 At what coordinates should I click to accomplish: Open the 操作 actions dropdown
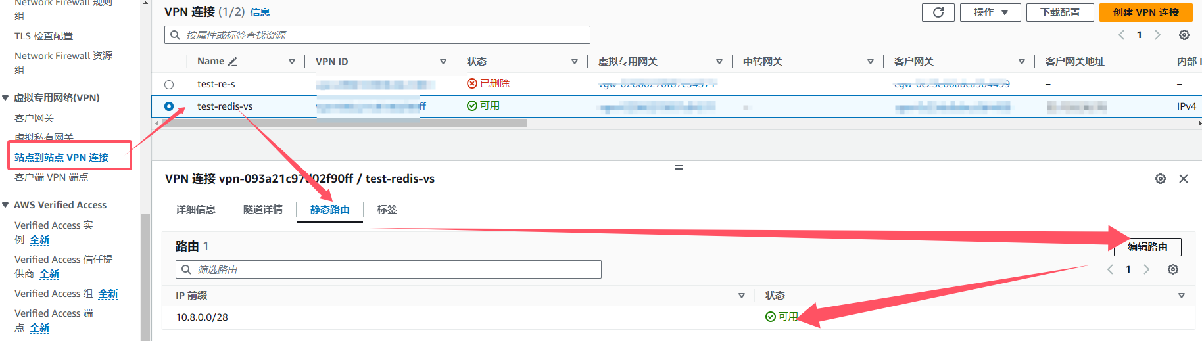tap(990, 12)
